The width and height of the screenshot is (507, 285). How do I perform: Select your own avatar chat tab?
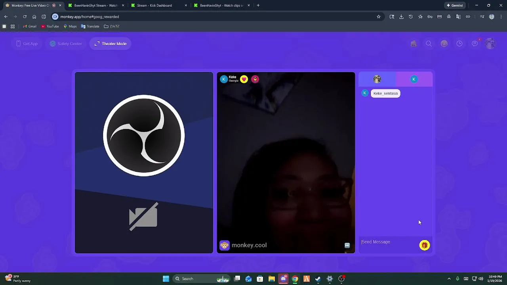pyautogui.click(x=377, y=79)
